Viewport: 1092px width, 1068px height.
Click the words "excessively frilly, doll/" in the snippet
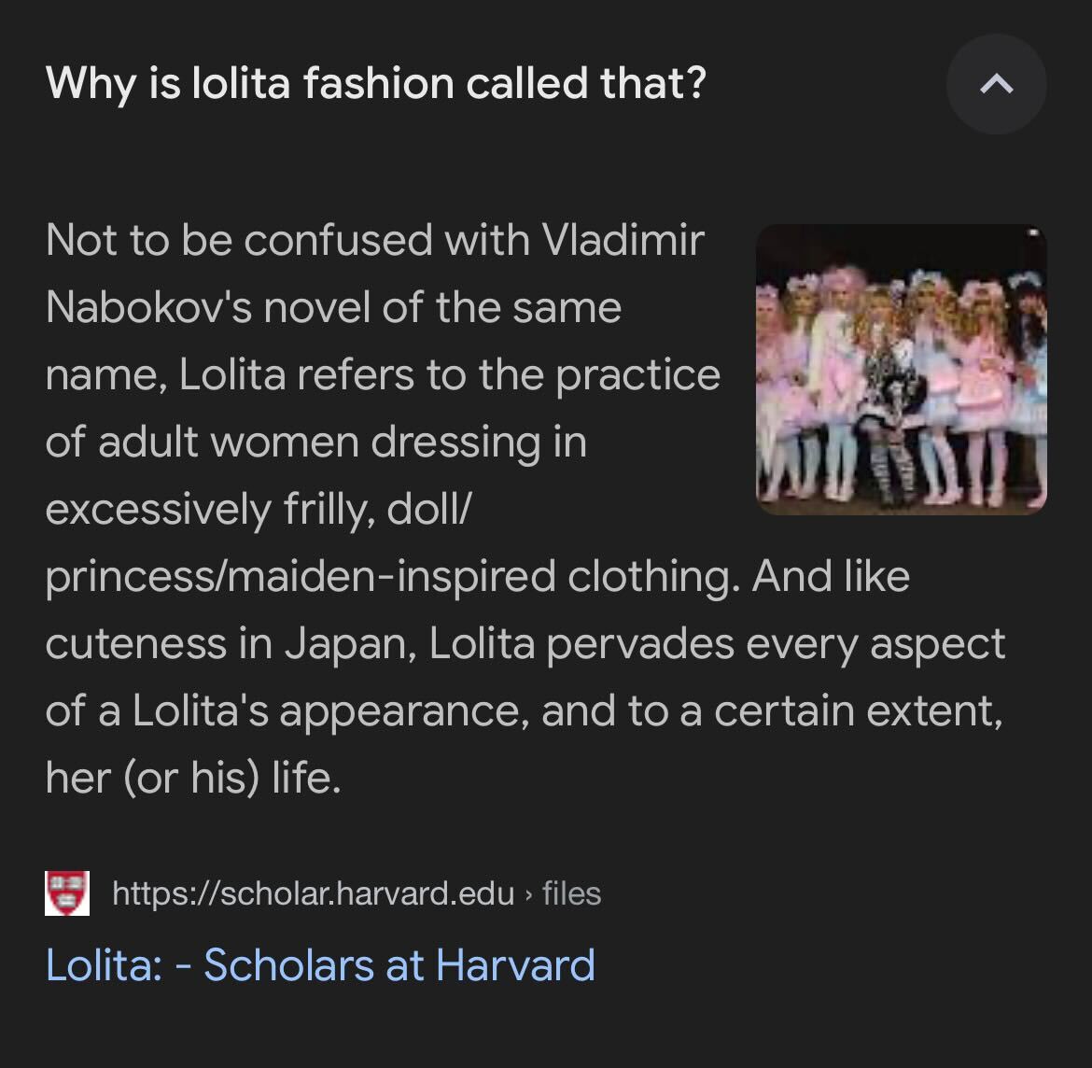click(259, 510)
